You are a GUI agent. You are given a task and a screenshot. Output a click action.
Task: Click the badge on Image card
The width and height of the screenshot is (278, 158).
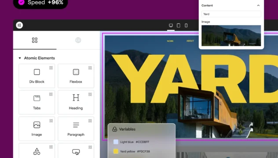tap(51, 121)
